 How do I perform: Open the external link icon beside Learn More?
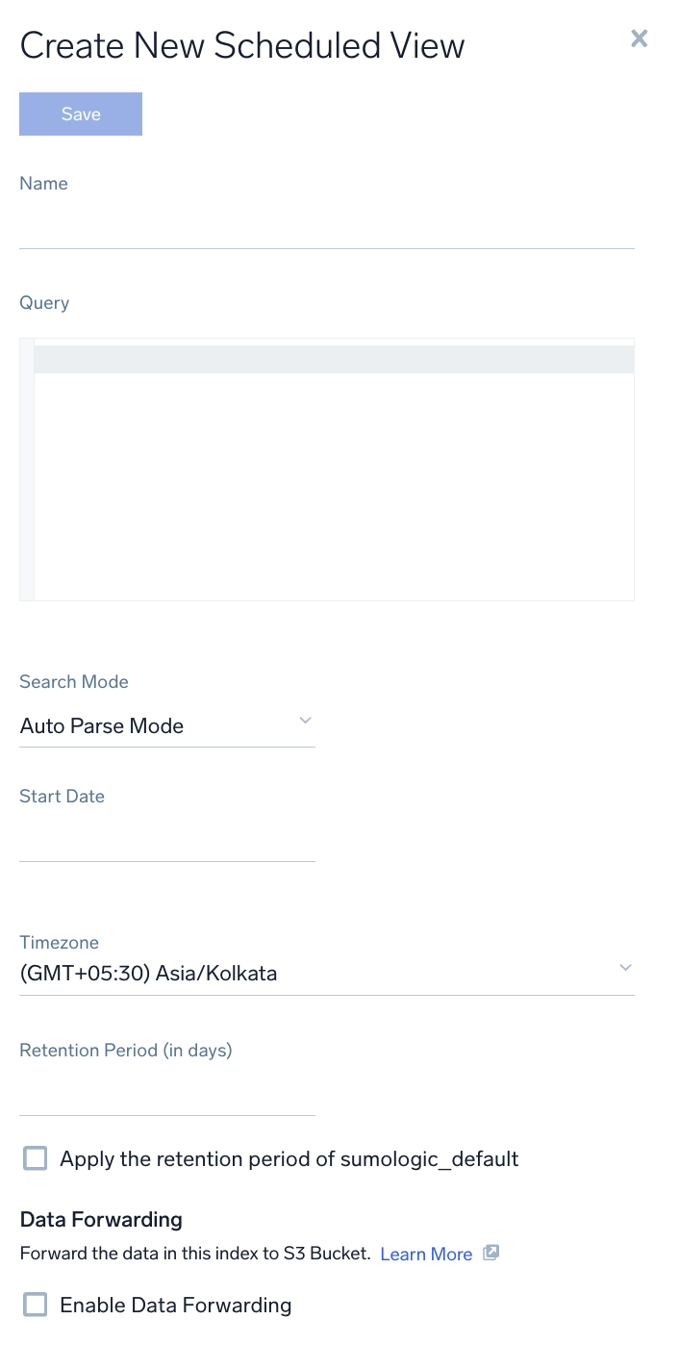pos(491,1253)
